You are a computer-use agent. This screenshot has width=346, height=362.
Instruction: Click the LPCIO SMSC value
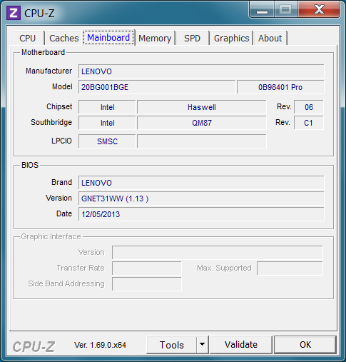click(x=107, y=141)
